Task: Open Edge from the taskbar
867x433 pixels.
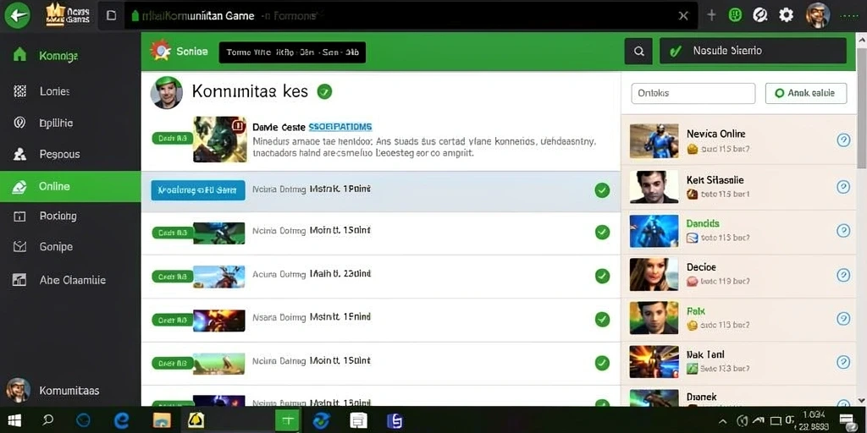Action: (x=121, y=421)
